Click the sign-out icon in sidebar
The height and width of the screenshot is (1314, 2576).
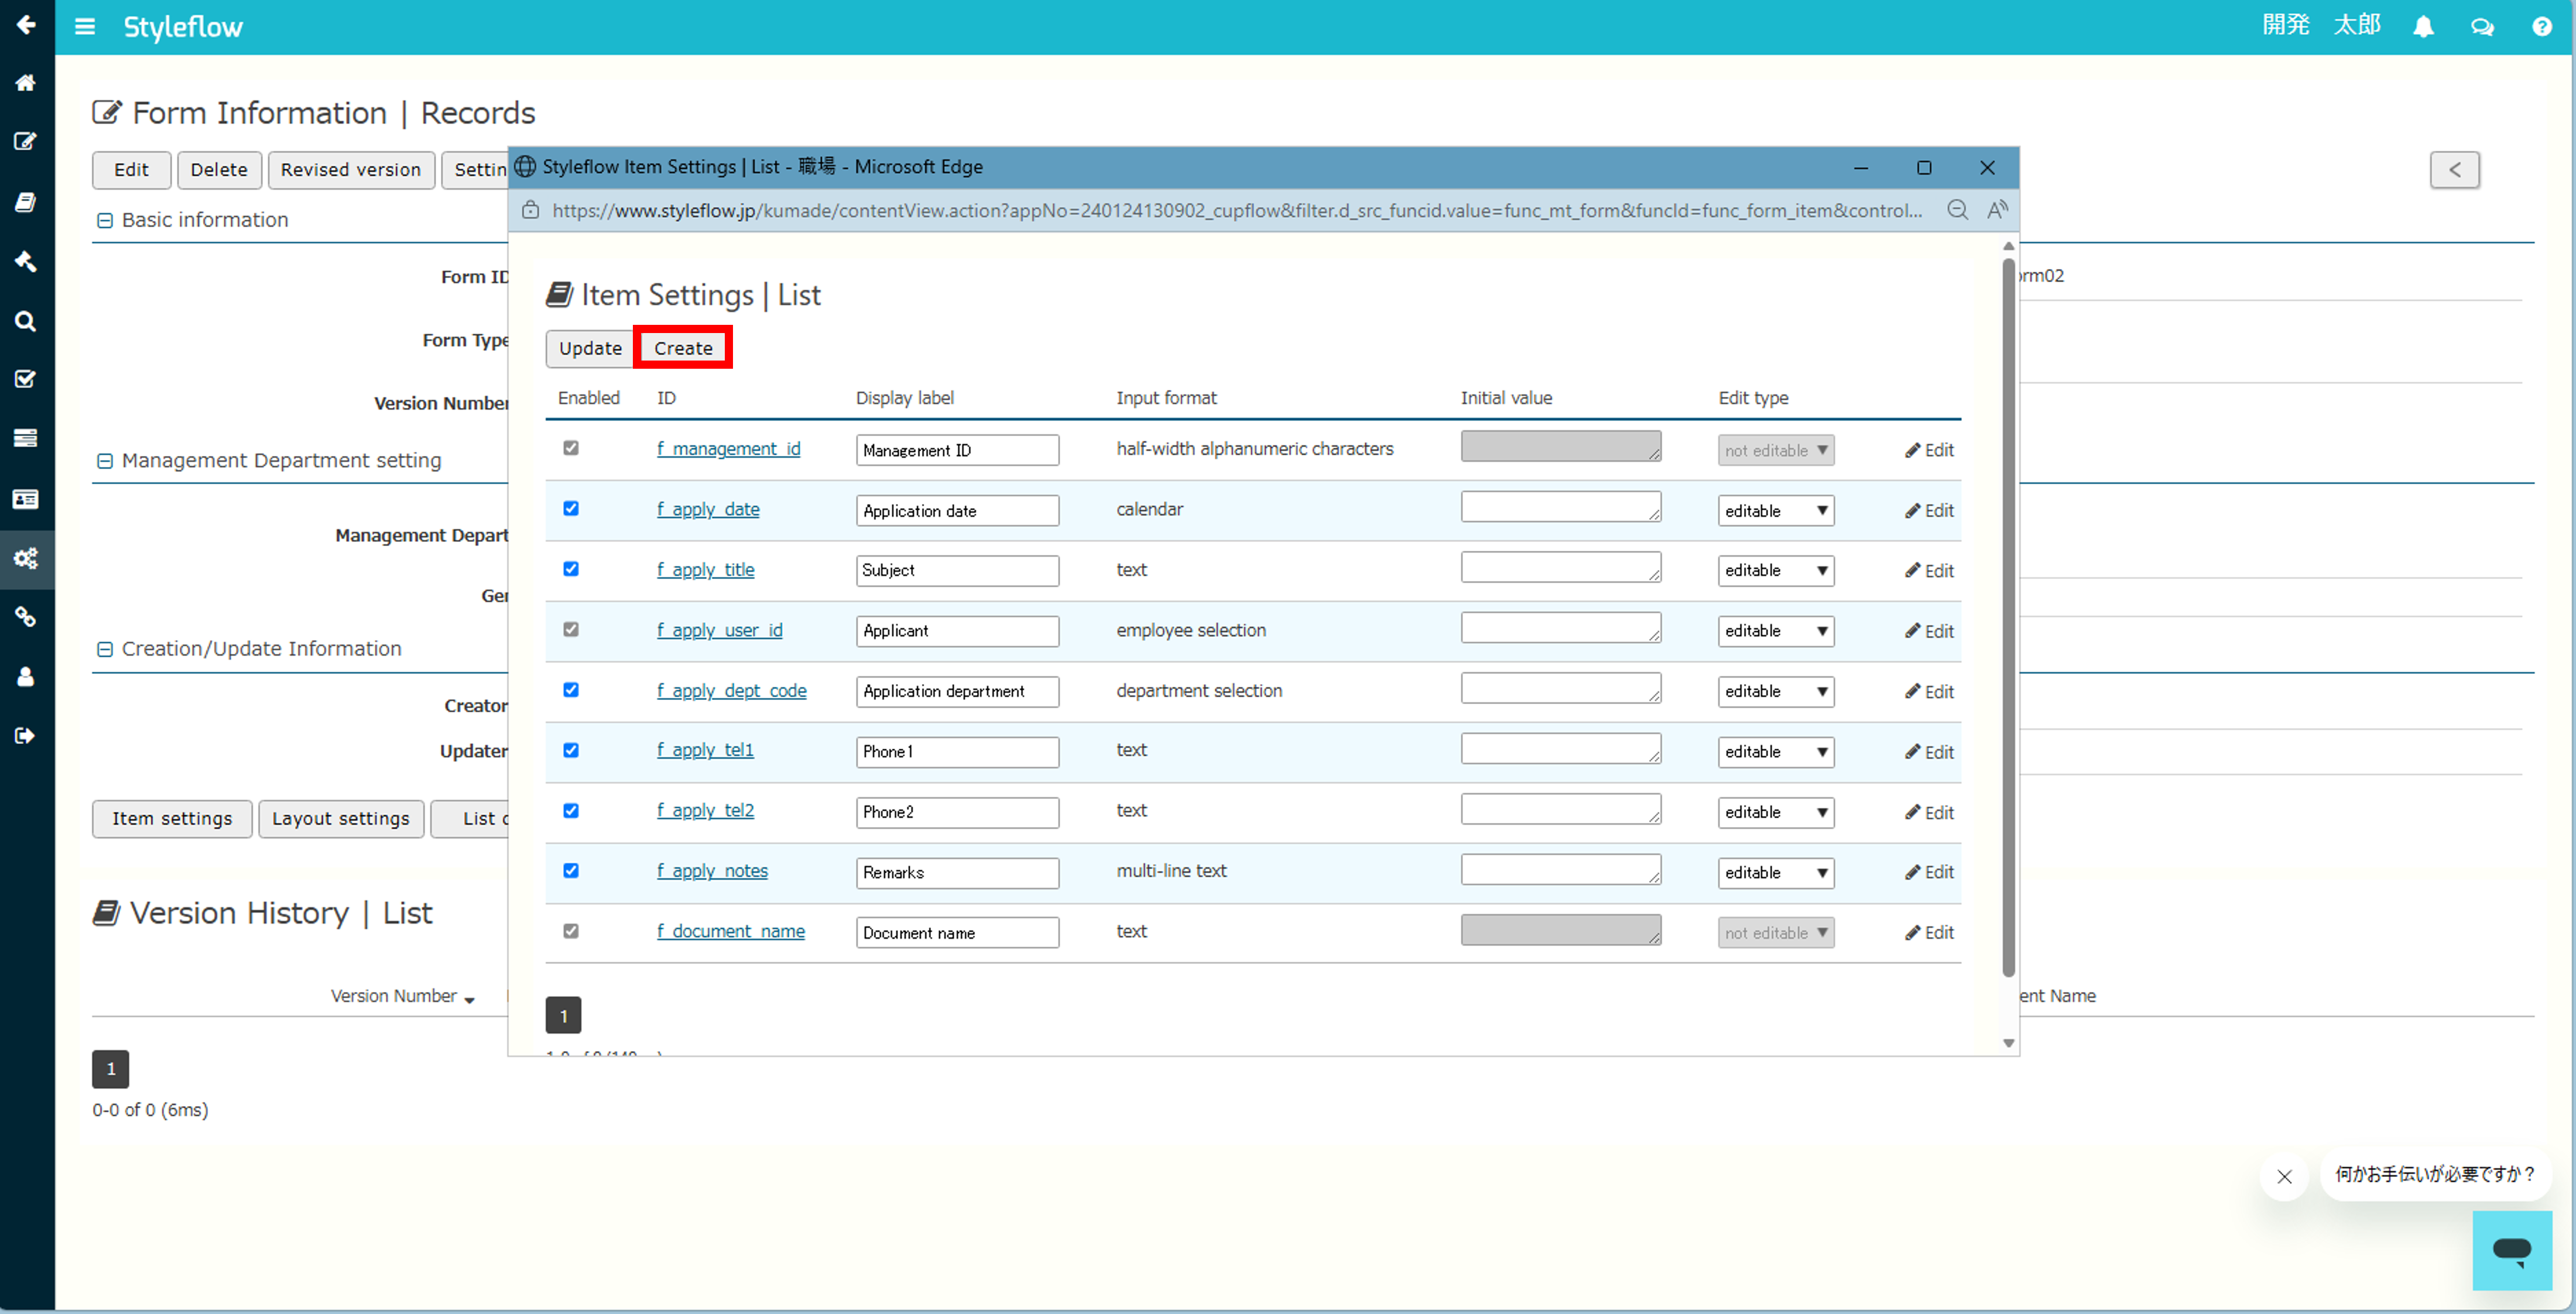click(x=26, y=736)
